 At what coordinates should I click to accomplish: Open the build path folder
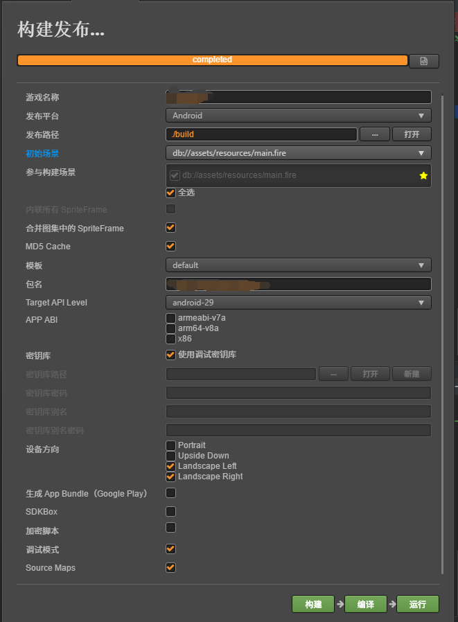pos(412,134)
